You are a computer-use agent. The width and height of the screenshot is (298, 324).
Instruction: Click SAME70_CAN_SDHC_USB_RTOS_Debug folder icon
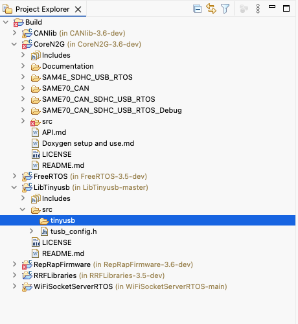pos(36,111)
